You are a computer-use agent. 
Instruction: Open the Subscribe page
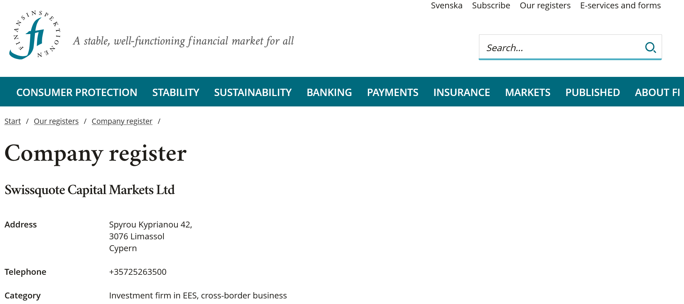point(491,5)
